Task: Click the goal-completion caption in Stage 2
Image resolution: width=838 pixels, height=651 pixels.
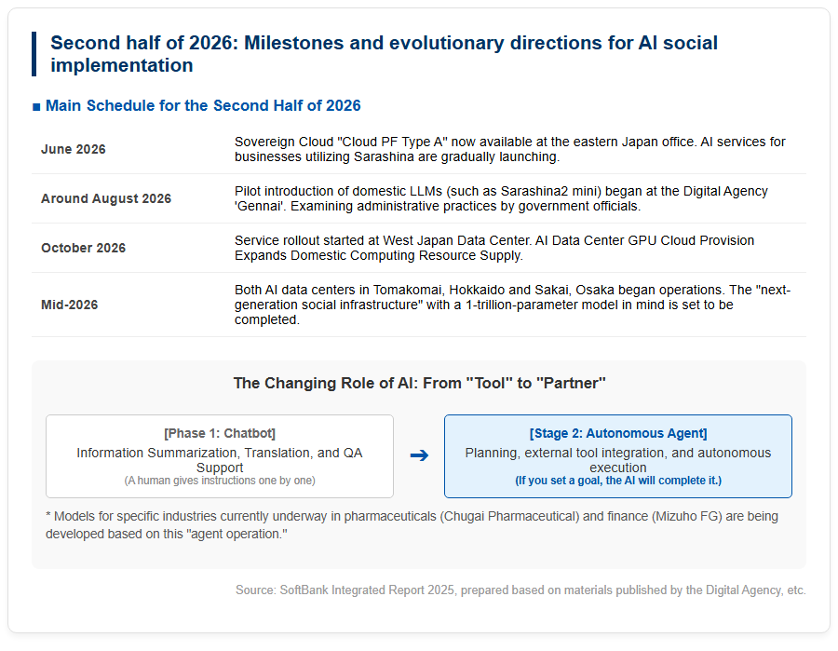Action: pos(618,481)
